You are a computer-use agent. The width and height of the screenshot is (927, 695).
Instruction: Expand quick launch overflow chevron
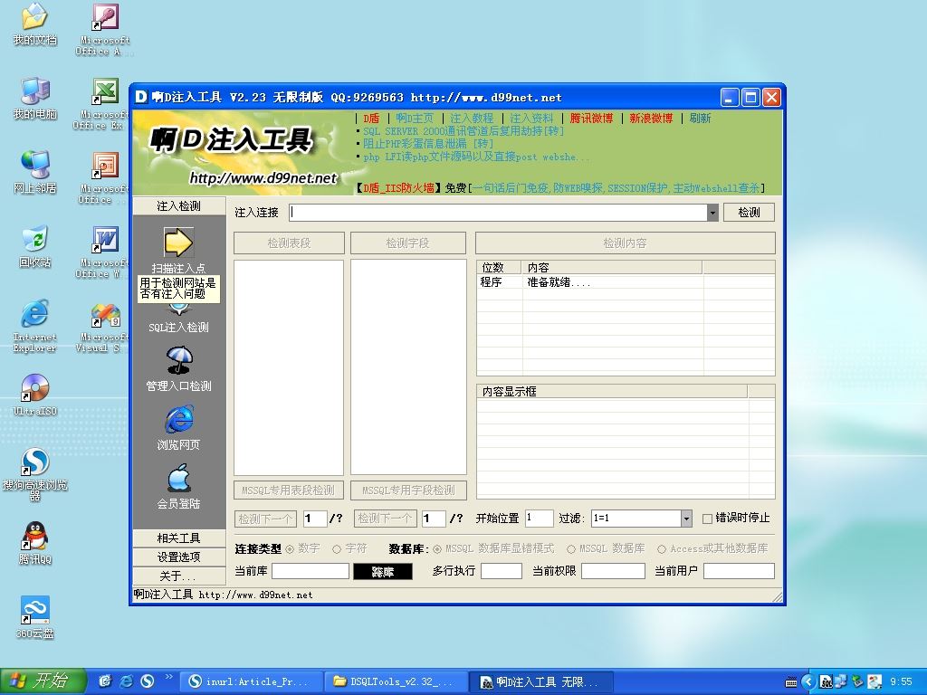(169, 677)
